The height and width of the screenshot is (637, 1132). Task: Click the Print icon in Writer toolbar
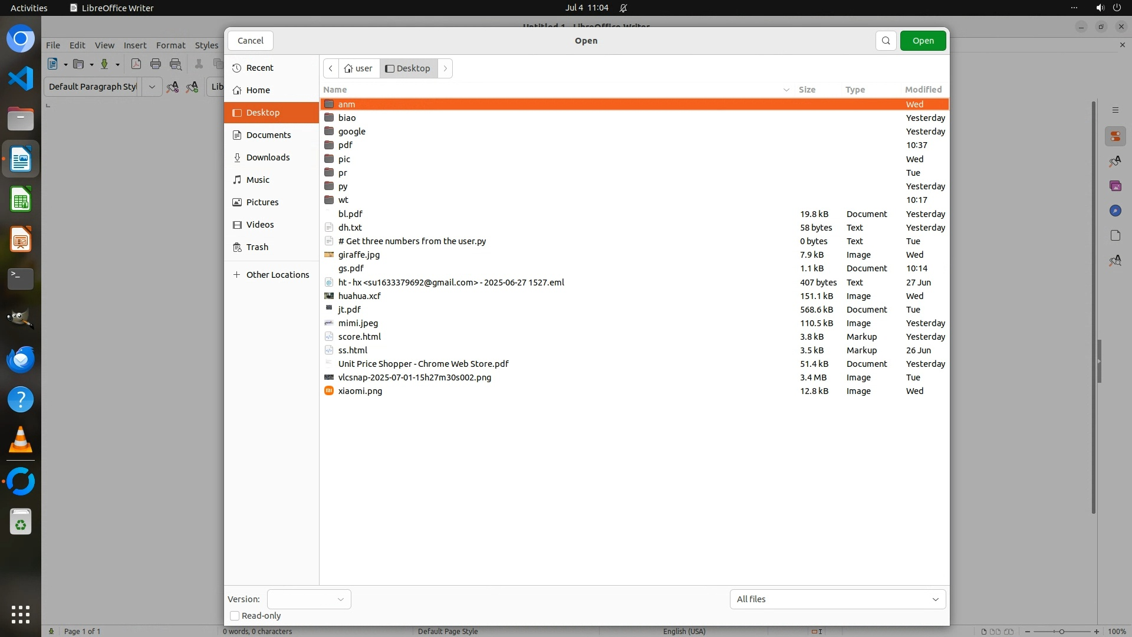pos(156,64)
